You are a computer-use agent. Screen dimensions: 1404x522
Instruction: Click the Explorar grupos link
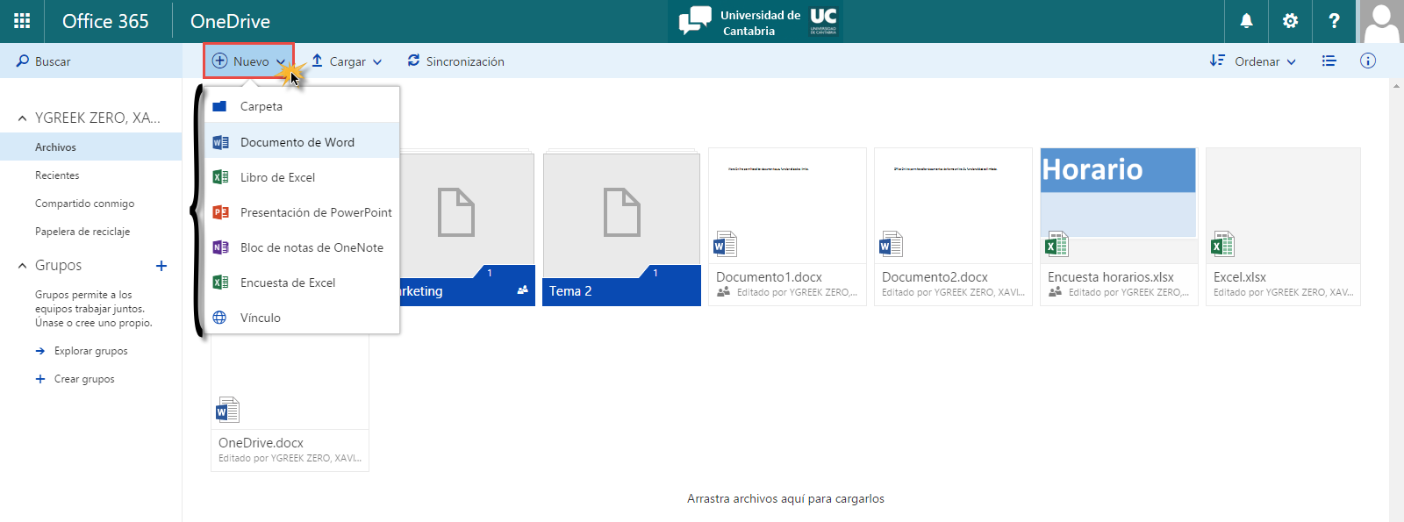pyautogui.click(x=91, y=351)
